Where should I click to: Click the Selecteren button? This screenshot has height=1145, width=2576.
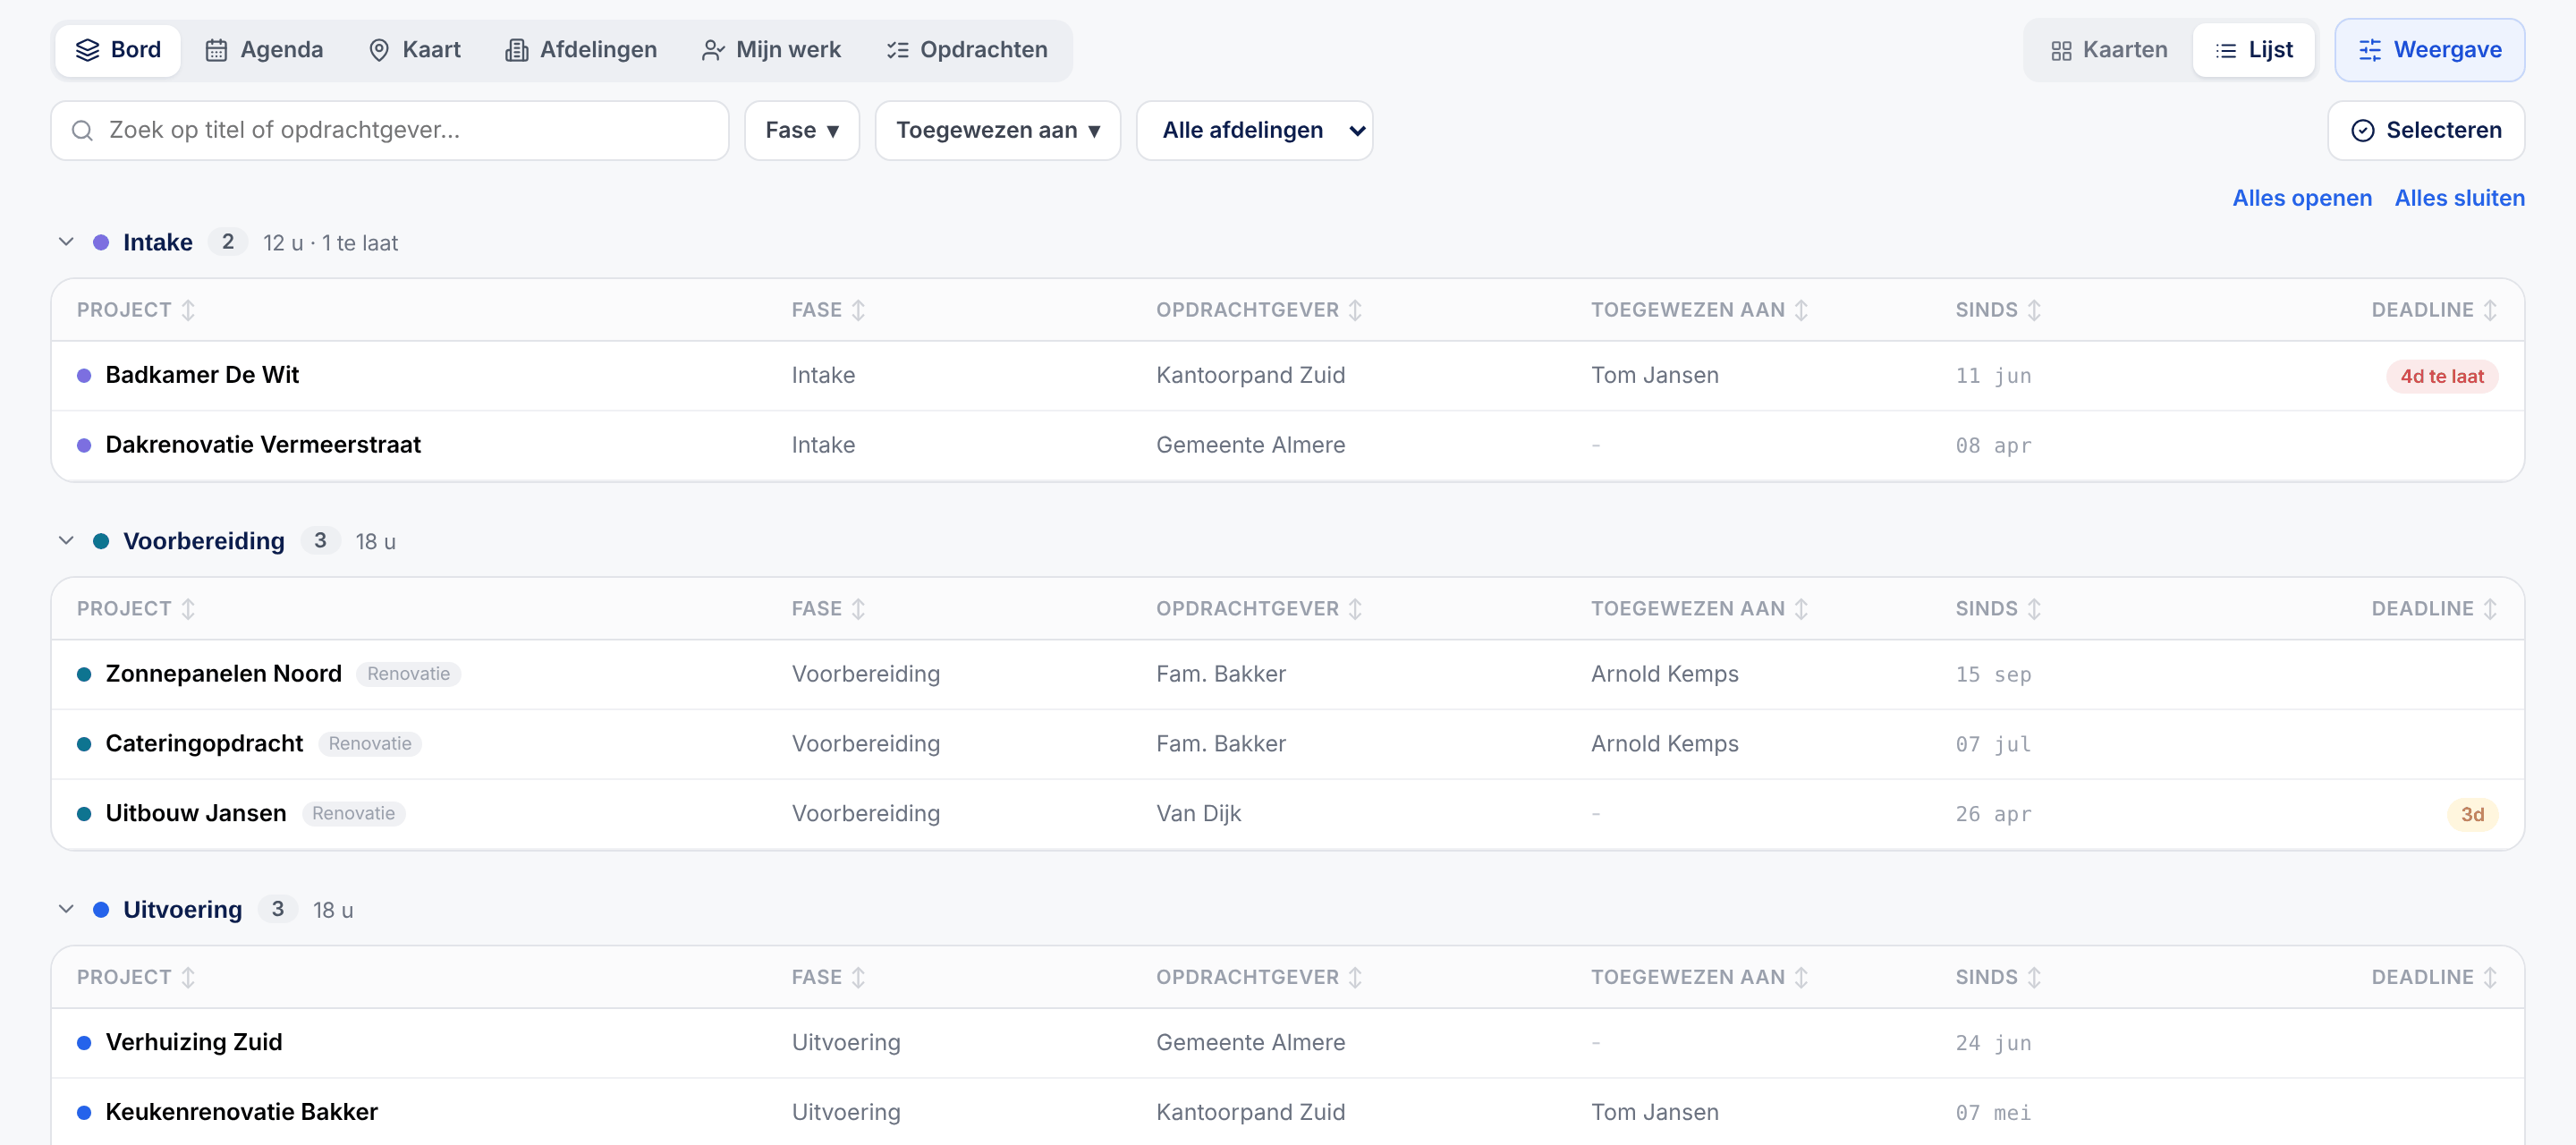click(x=2425, y=131)
